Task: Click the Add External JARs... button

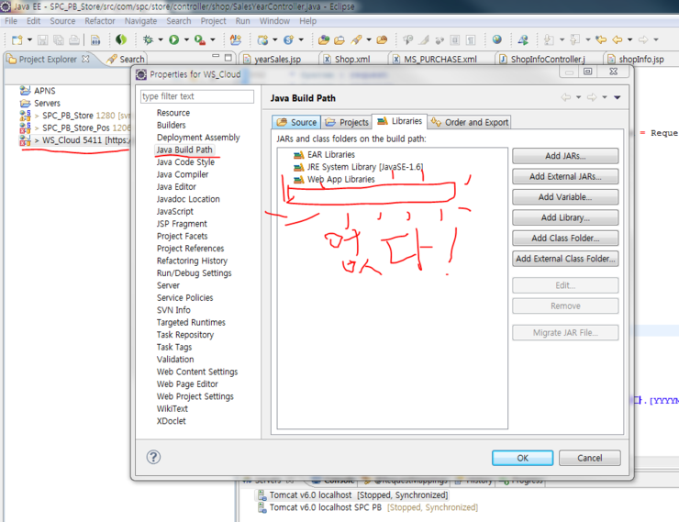Action: 565,176
